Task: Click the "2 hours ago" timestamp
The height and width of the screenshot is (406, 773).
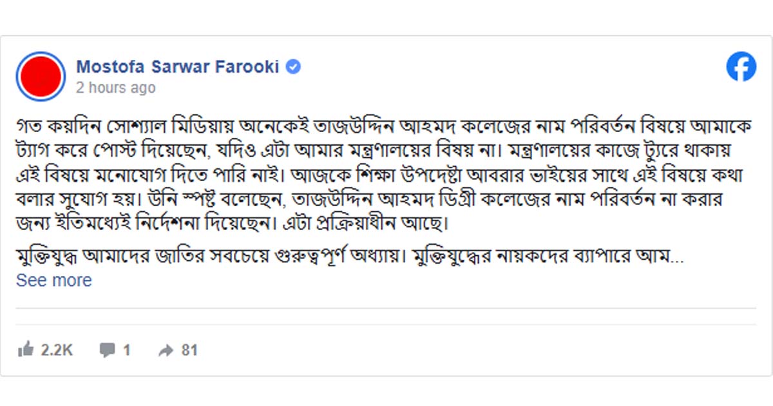Action: click(x=116, y=88)
